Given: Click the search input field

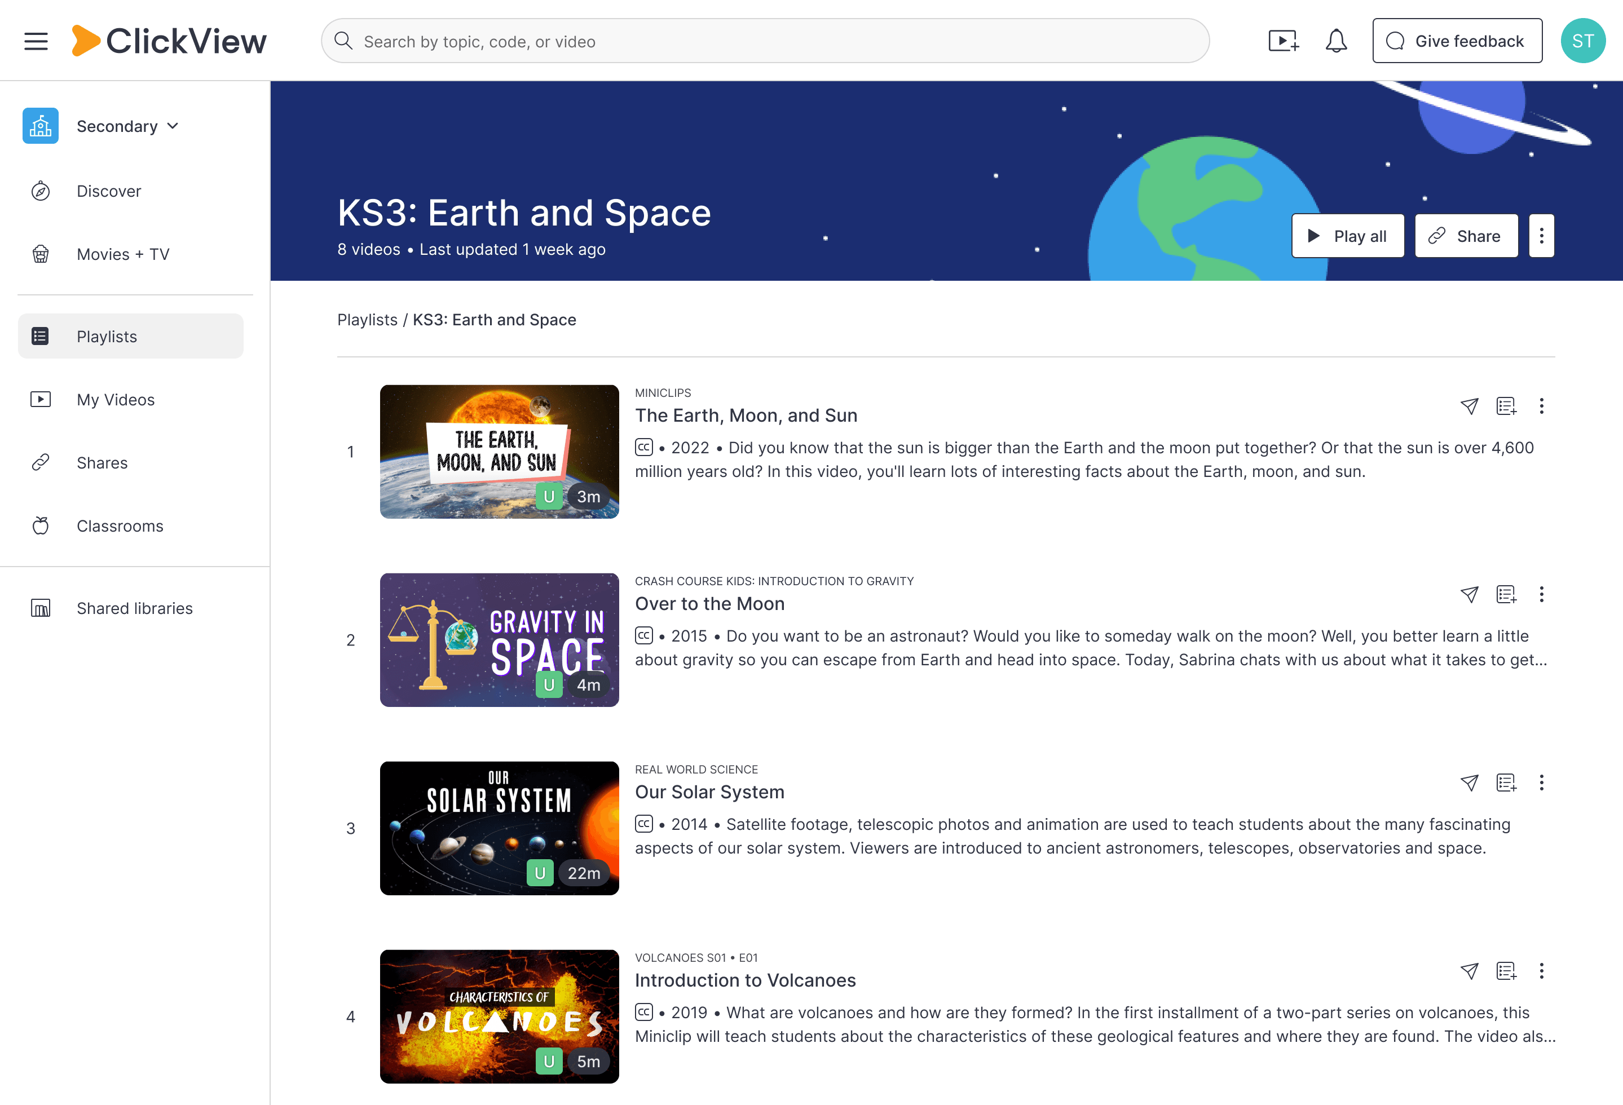Looking at the screenshot, I should point(765,41).
